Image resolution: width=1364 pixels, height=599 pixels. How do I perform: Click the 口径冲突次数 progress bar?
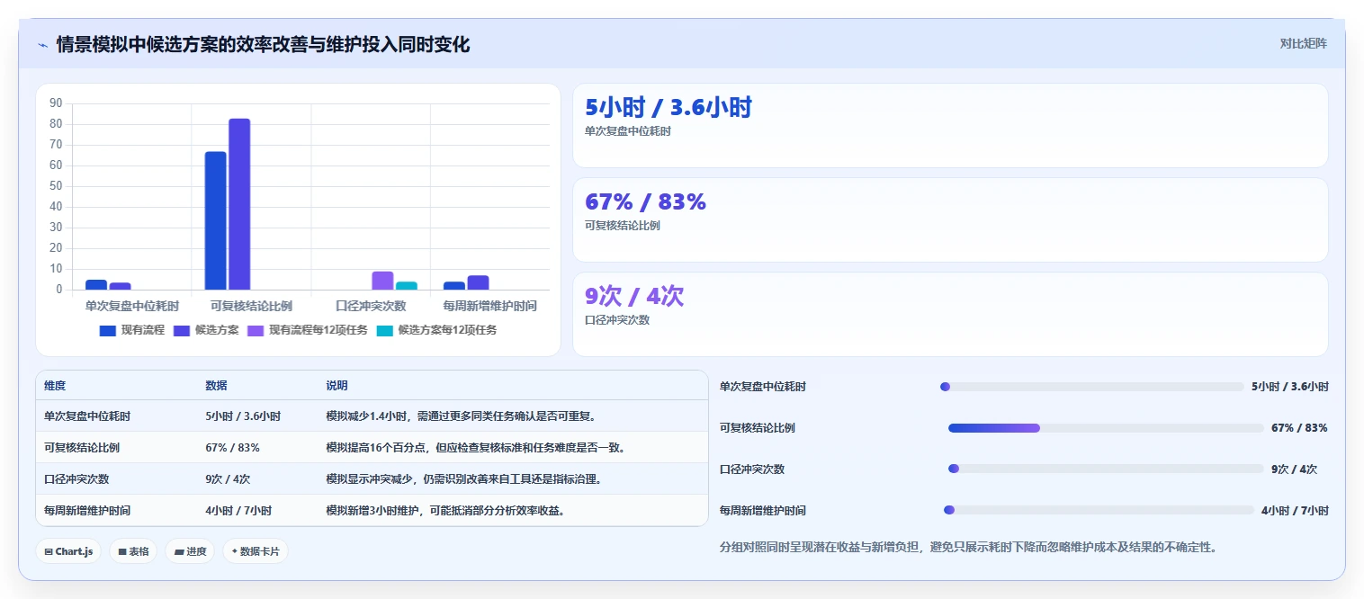pos(1106,469)
